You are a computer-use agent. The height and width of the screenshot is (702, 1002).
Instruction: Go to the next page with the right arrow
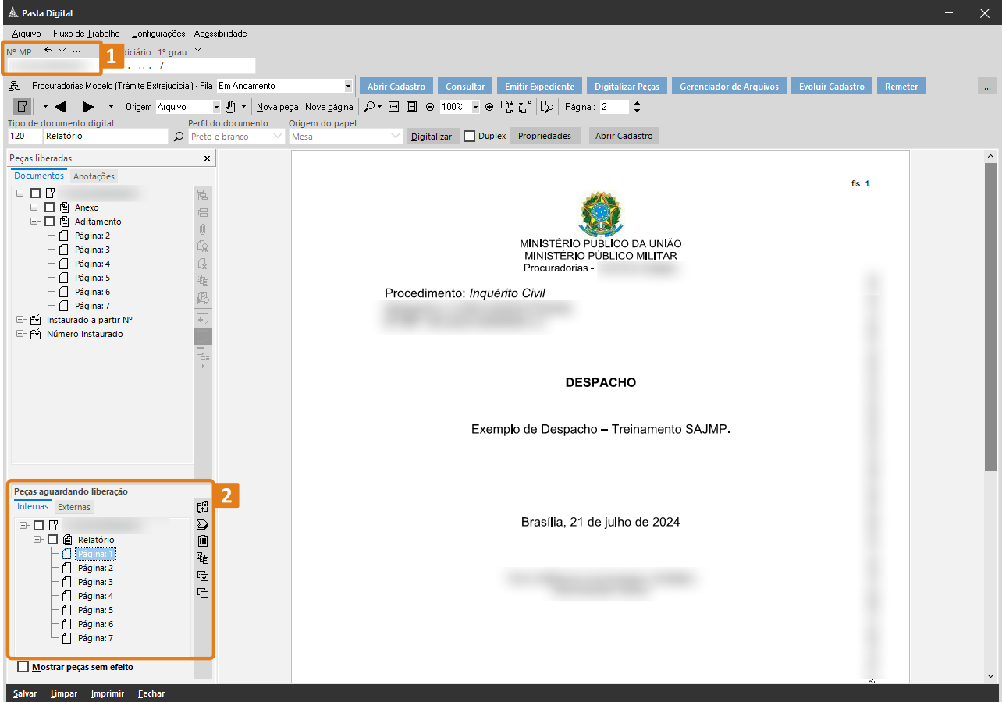pyautogui.click(x=88, y=107)
